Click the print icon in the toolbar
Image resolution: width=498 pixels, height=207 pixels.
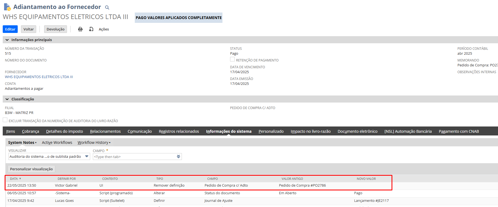coord(80,29)
